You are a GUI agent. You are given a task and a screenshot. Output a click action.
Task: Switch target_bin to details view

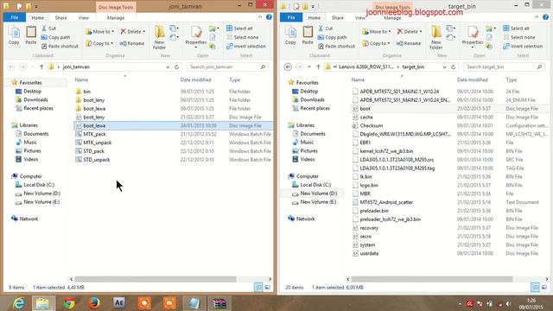[535, 288]
